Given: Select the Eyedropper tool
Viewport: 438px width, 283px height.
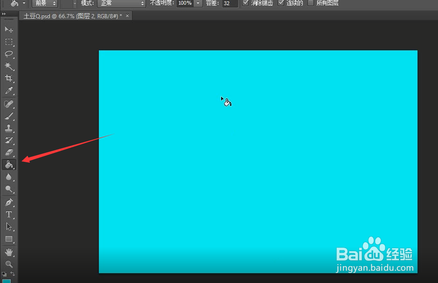Looking at the screenshot, I should pos(9,90).
